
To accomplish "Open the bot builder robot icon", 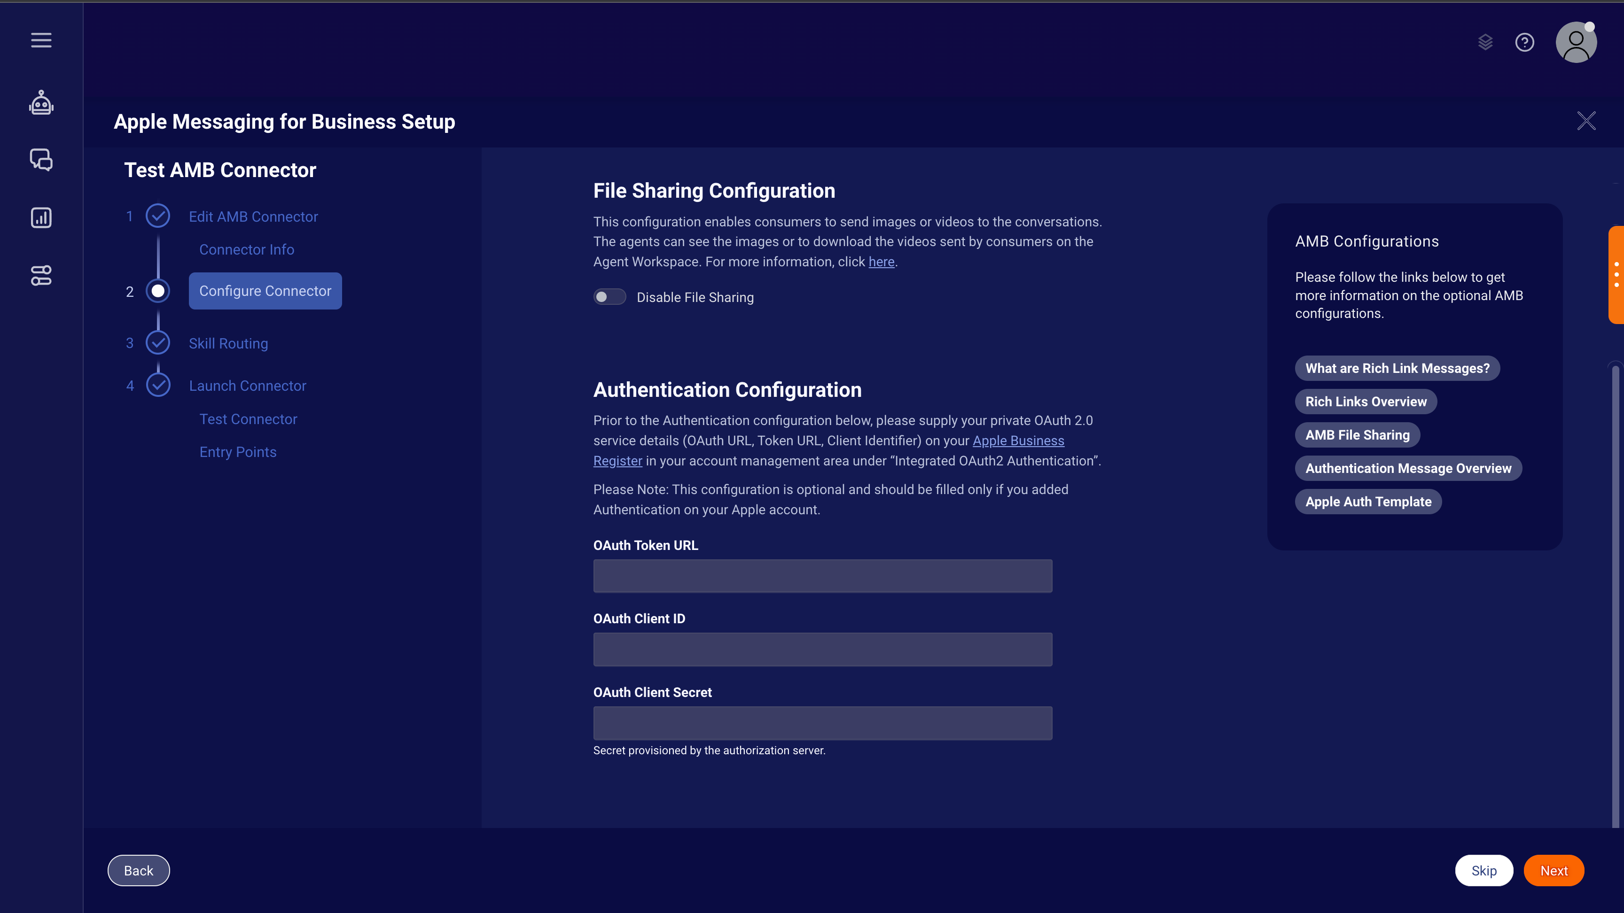I will [41, 103].
